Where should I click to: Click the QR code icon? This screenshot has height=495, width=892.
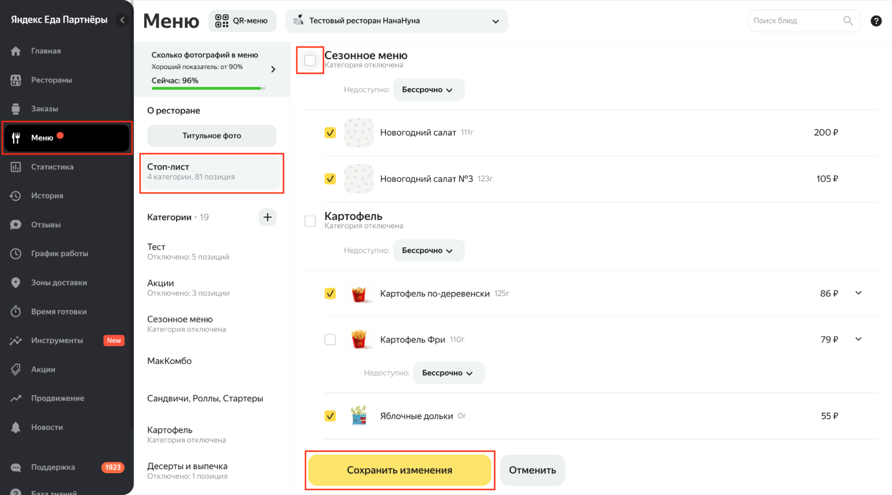(x=222, y=20)
